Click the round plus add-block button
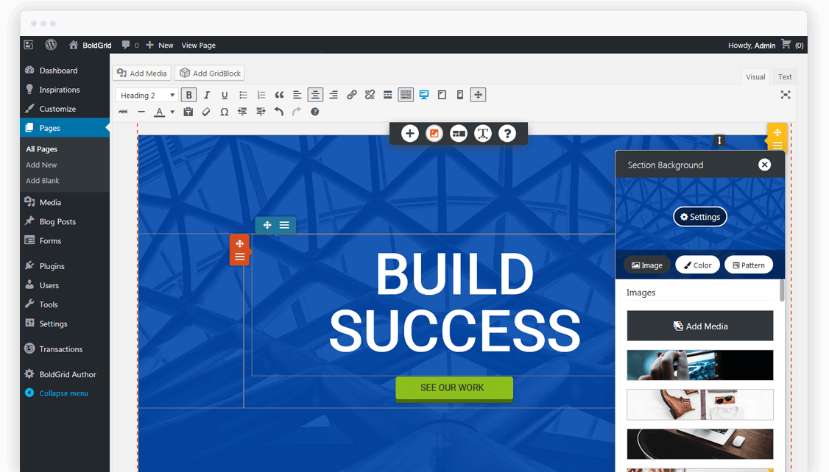The image size is (829, 472). tap(410, 134)
